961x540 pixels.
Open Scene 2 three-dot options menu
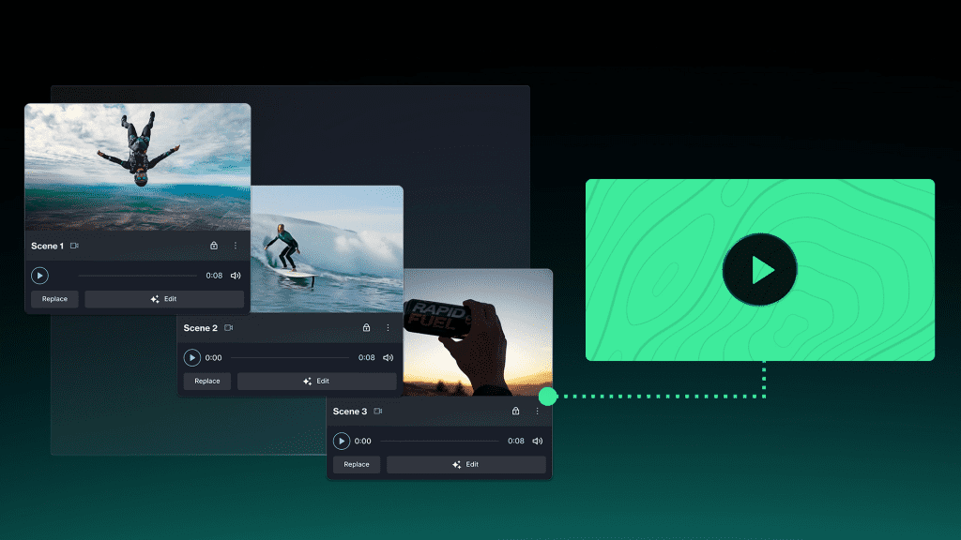[388, 328]
